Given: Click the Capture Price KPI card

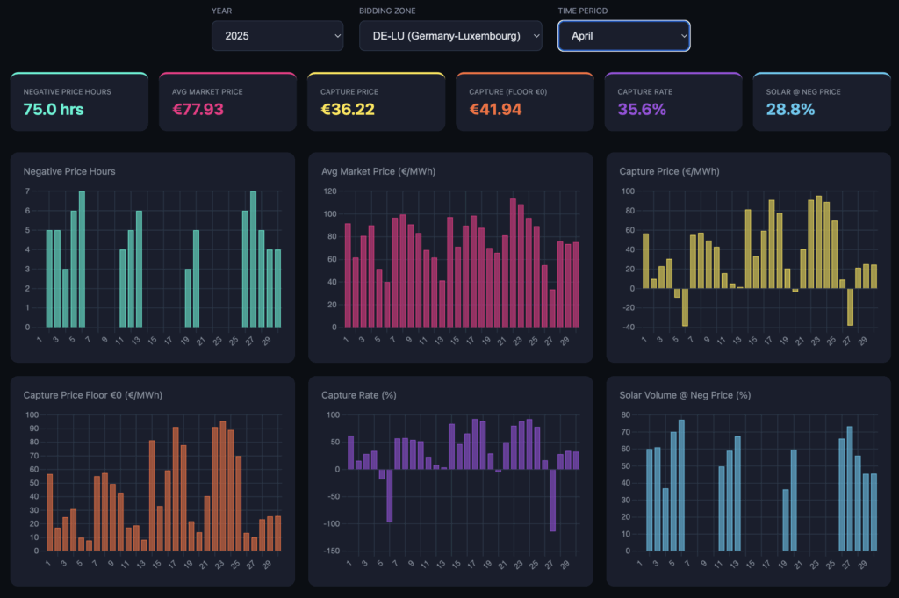Looking at the screenshot, I should click(376, 102).
